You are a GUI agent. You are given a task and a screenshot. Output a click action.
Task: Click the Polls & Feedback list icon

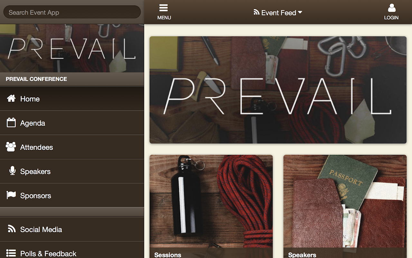(11, 253)
